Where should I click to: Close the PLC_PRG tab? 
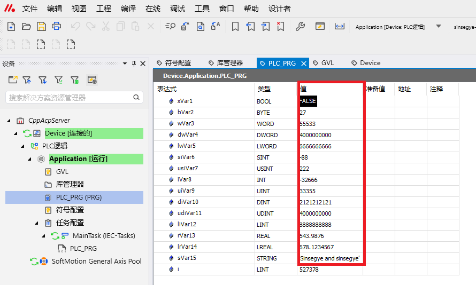point(304,64)
